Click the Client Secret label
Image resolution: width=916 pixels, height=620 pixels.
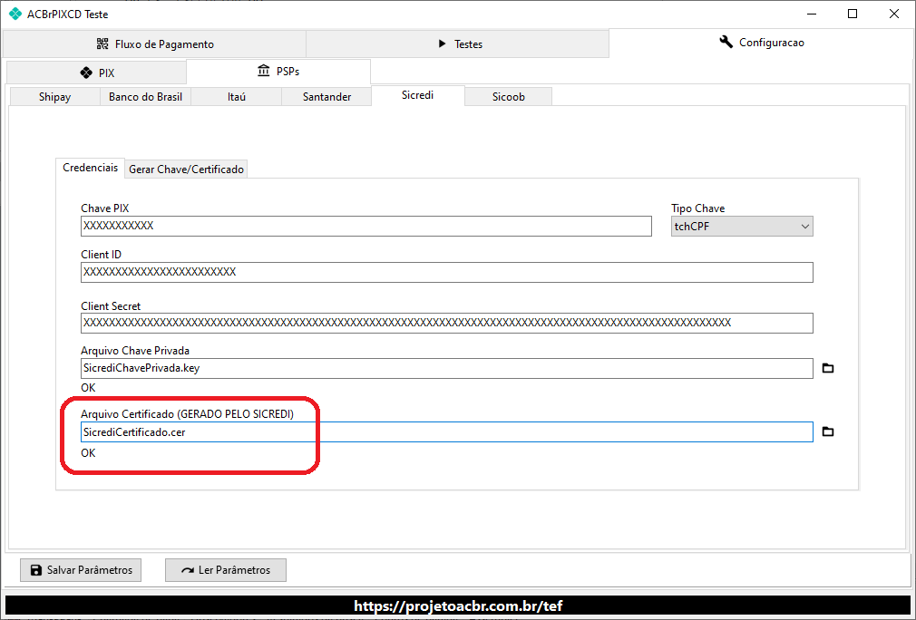111,306
